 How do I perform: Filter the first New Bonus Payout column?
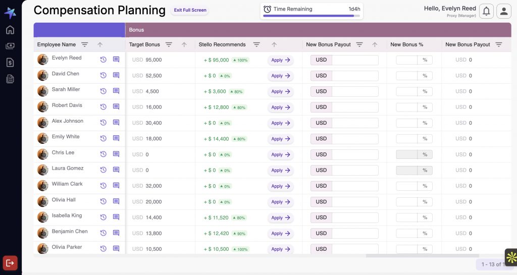click(359, 44)
